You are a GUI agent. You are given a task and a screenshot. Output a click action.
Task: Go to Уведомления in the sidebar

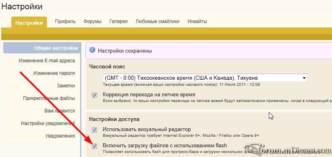coord(60,136)
